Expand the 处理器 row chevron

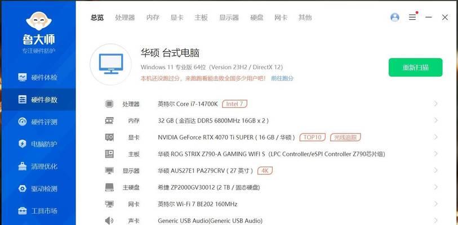pos(436,103)
